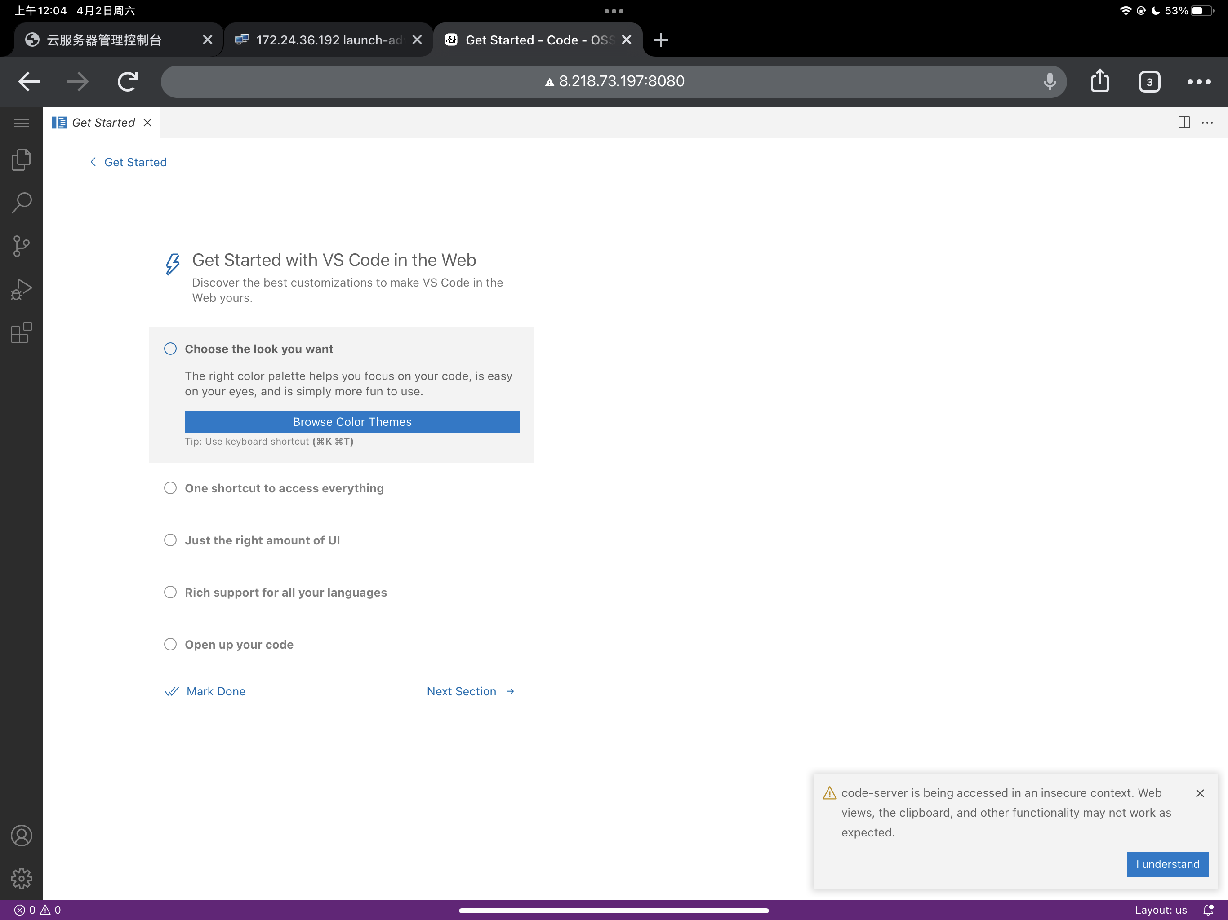This screenshot has width=1228, height=920.
Task: Close the Get Started - Code browser tab
Action: (x=627, y=40)
